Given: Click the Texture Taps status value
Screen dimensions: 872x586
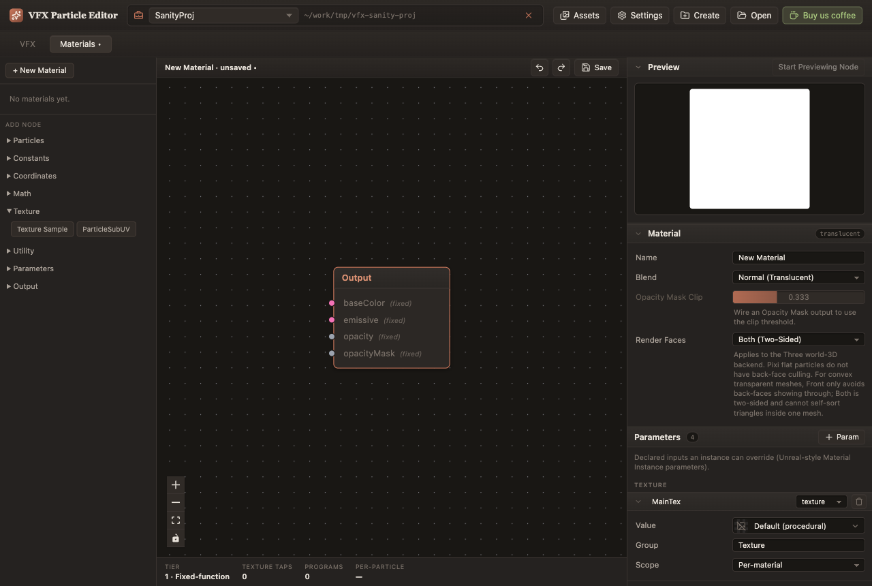Looking at the screenshot, I should (x=245, y=576).
